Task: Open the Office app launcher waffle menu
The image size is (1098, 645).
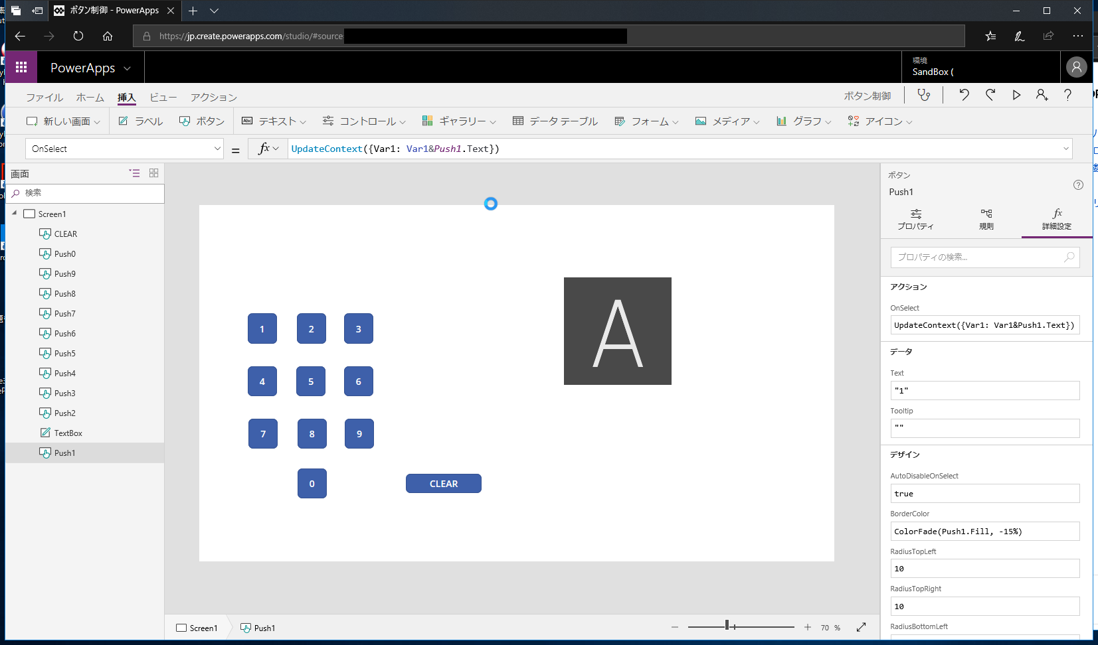Action: click(x=21, y=66)
